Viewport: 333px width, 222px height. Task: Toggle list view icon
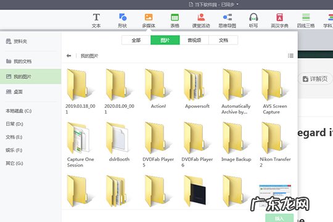[x=290, y=55]
